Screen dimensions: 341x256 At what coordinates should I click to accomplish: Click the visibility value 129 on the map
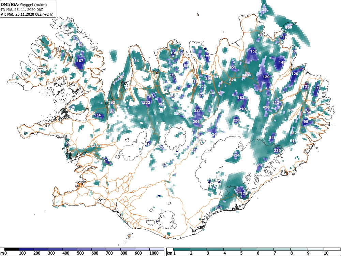pos(266,77)
